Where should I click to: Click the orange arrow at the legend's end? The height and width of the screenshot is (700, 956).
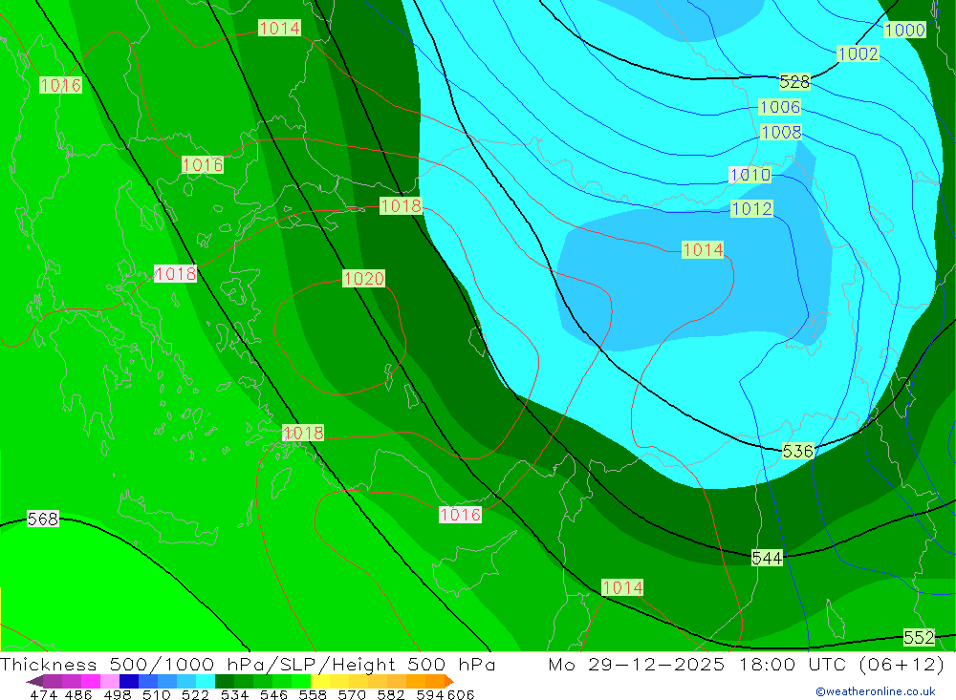(449, 681)
